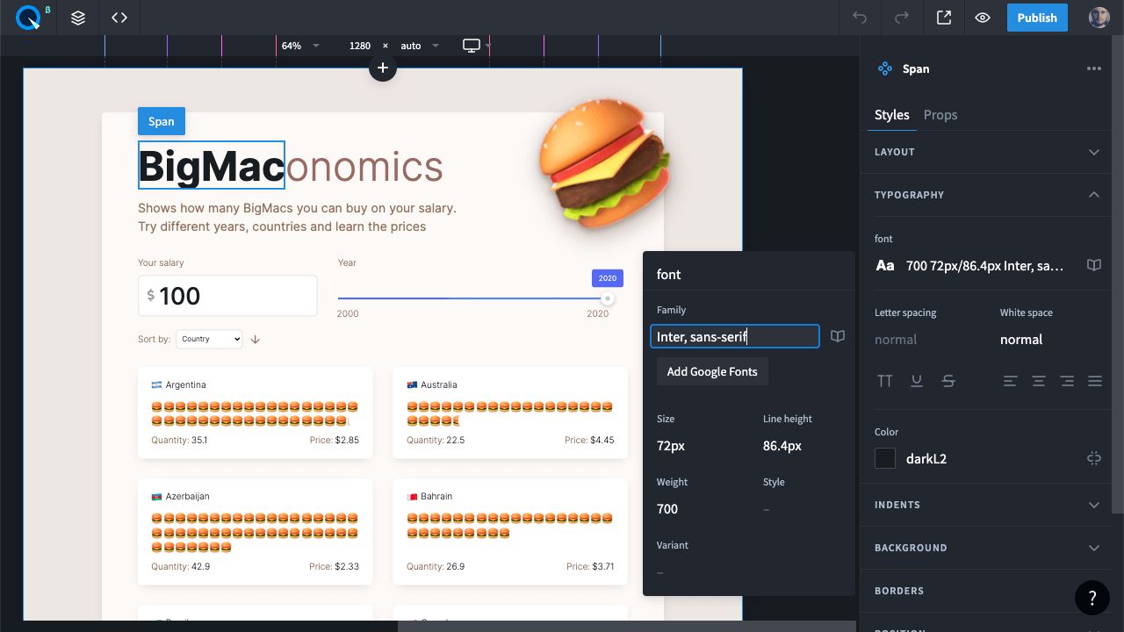Open the canvas height auto dropdown
1124x632 pixels.
tap(420, 46)
